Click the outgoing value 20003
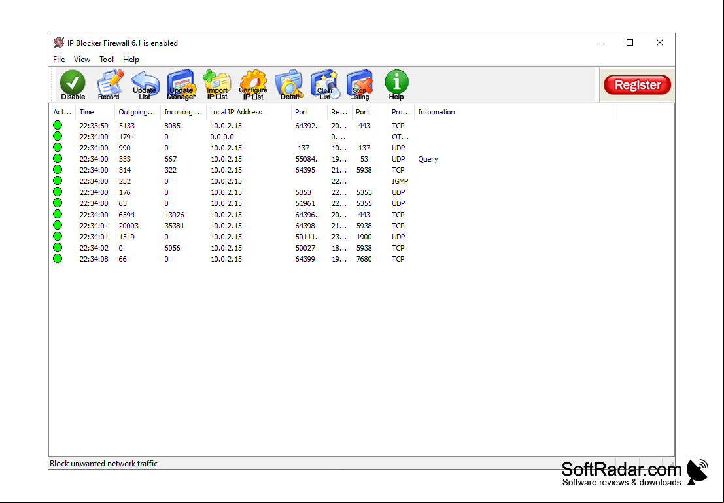This screenshot has width=724, height=503. 128,226
